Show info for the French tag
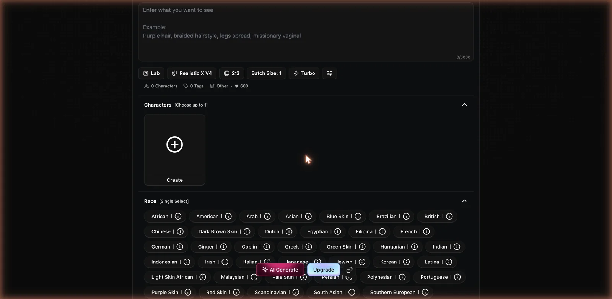 click(426, 232)
